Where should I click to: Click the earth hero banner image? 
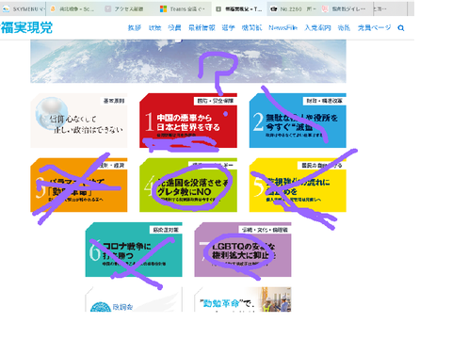[x=188, y=61]
